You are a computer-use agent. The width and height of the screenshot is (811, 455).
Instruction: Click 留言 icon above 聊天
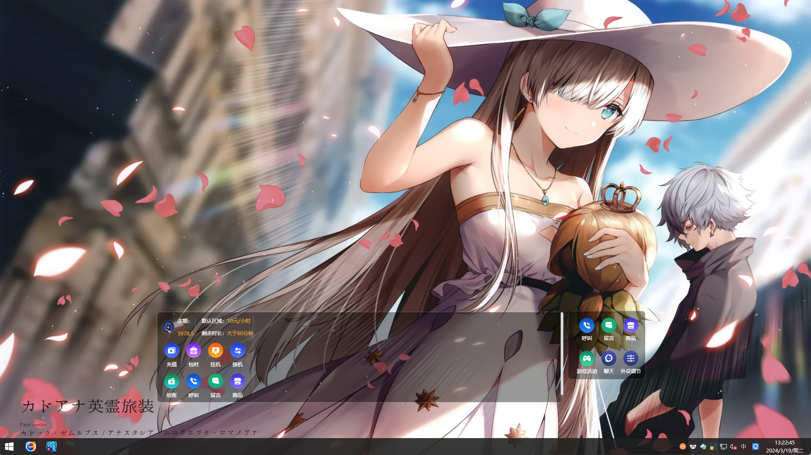point(608,326)
